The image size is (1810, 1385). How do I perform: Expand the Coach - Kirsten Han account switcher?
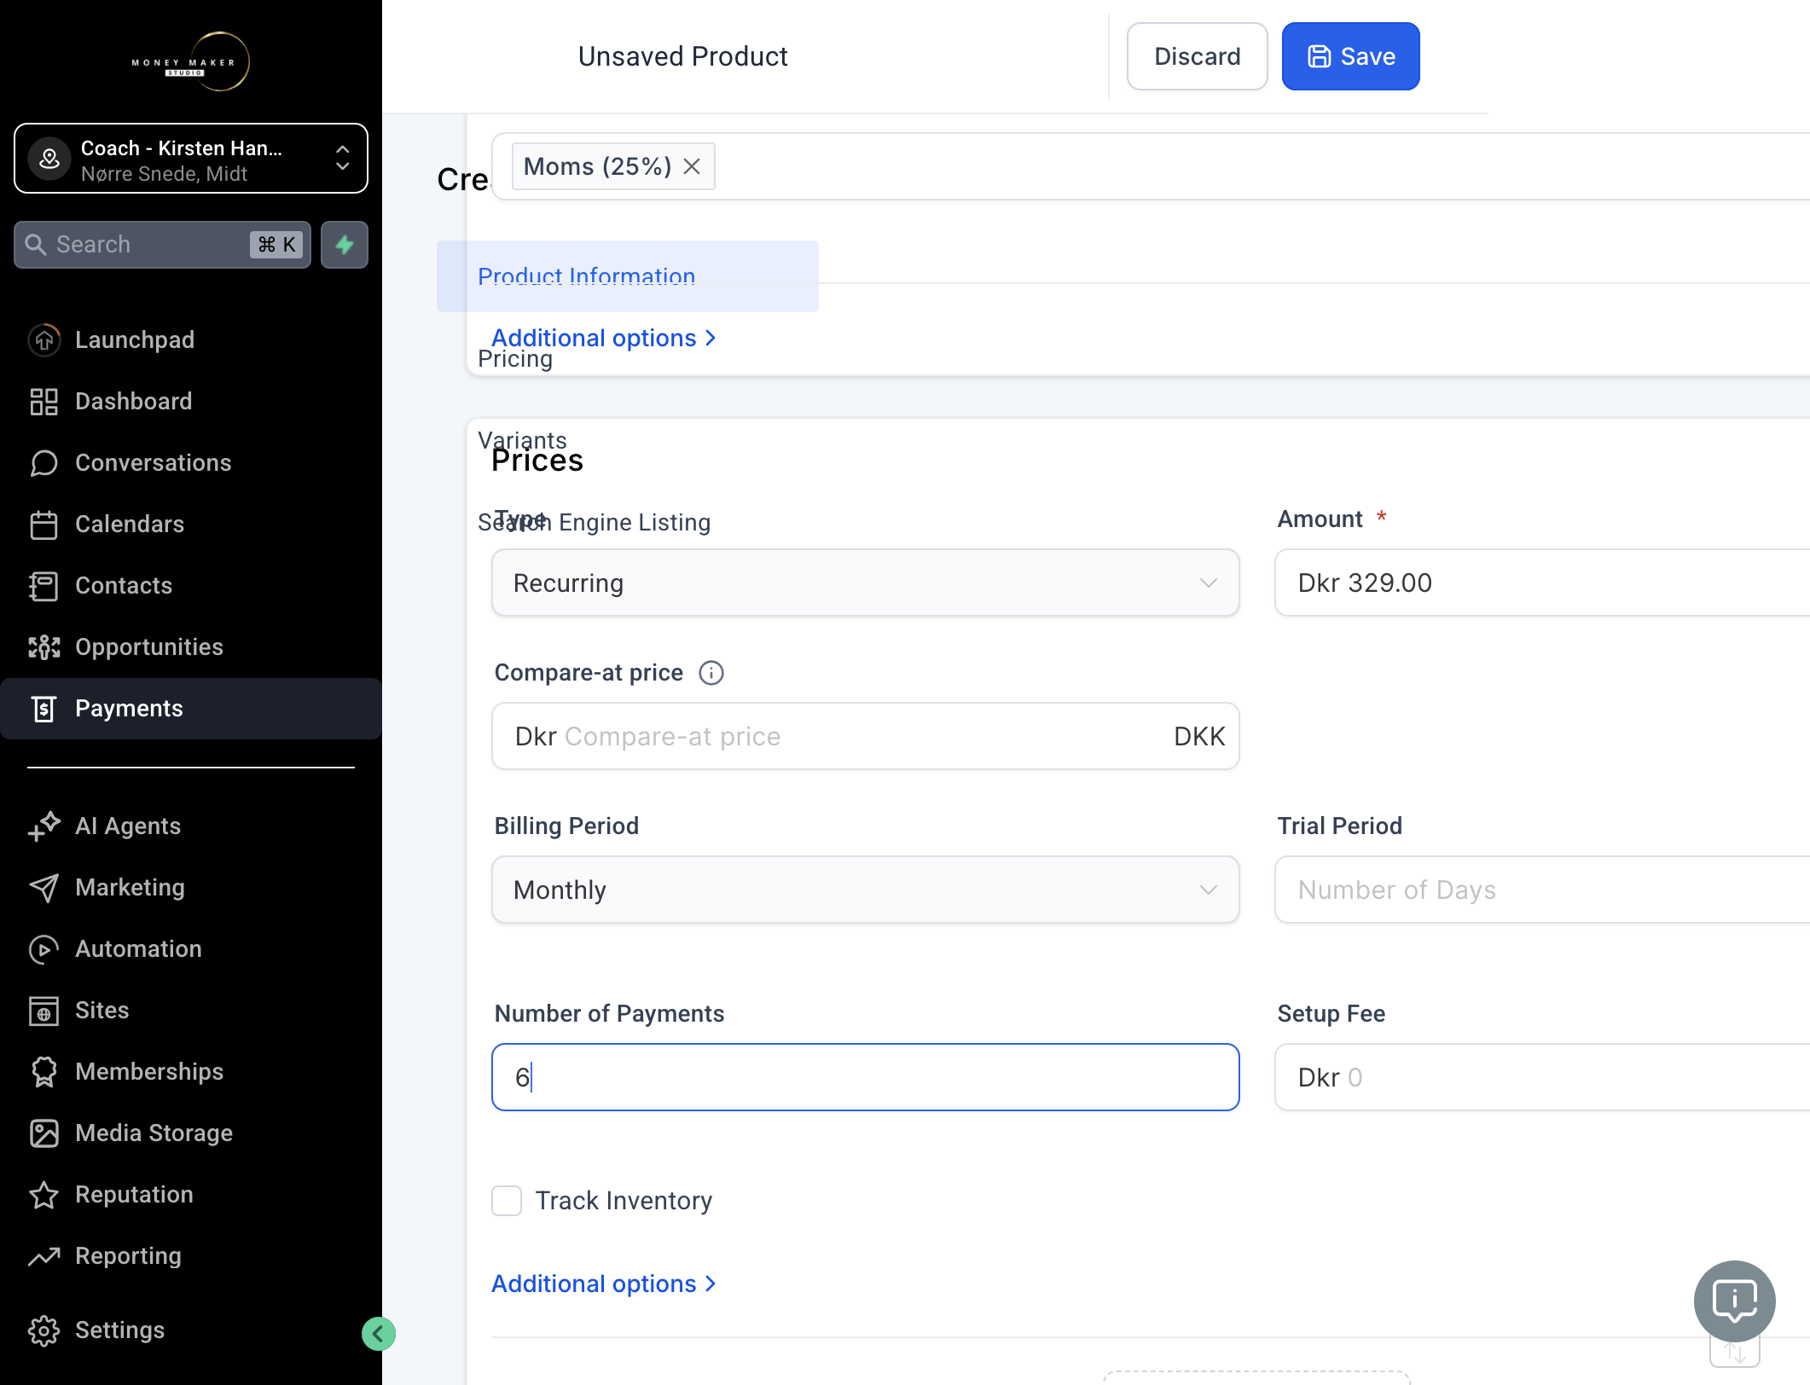(x=191, y=159)
